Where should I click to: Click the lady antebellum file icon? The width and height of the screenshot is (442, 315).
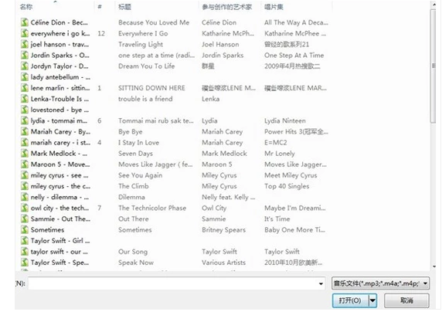click(x=25, y=77)
